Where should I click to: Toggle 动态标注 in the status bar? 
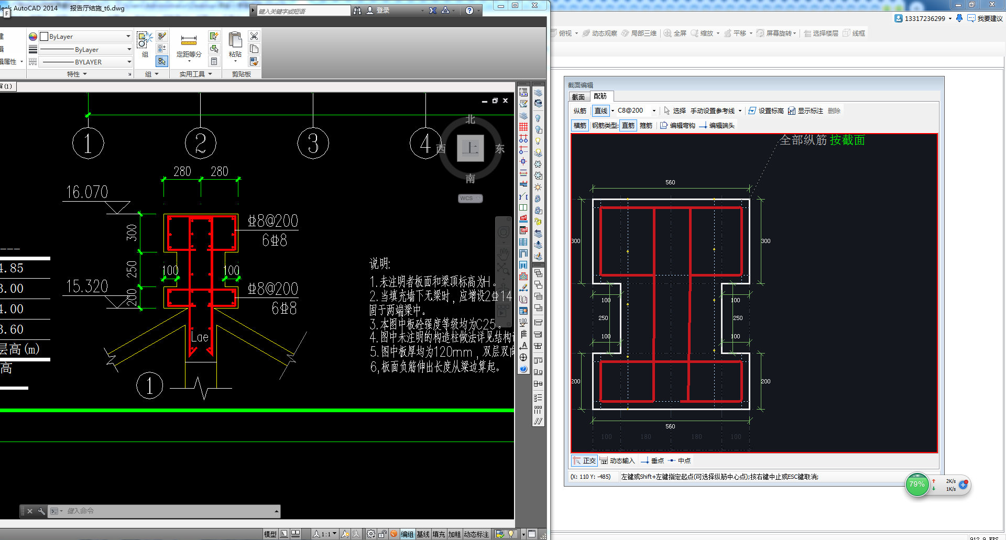pyautogui.click(x=476, y=534)
